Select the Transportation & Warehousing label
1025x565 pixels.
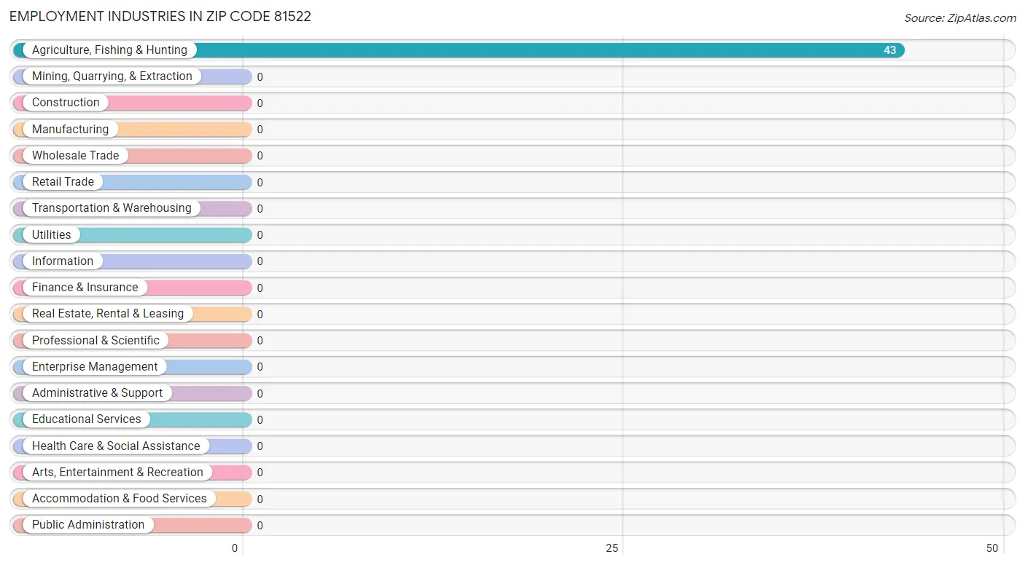point(112,208)
